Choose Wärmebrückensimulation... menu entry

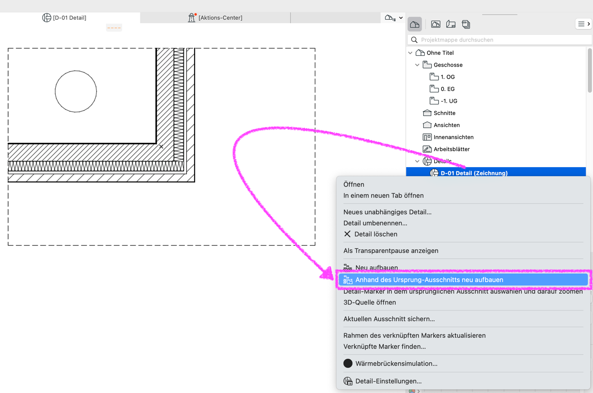pyautogui.click(x=396, y=363)
